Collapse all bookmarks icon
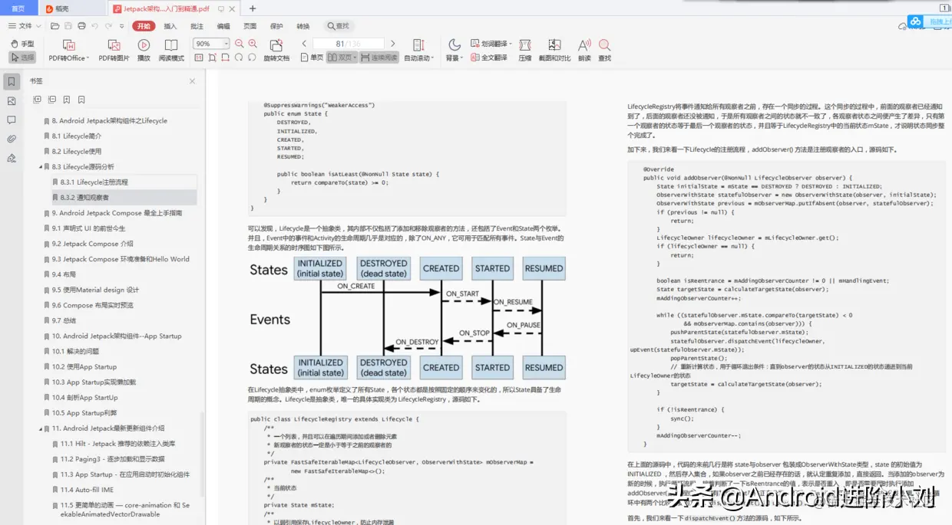 (x=51, y=100)
